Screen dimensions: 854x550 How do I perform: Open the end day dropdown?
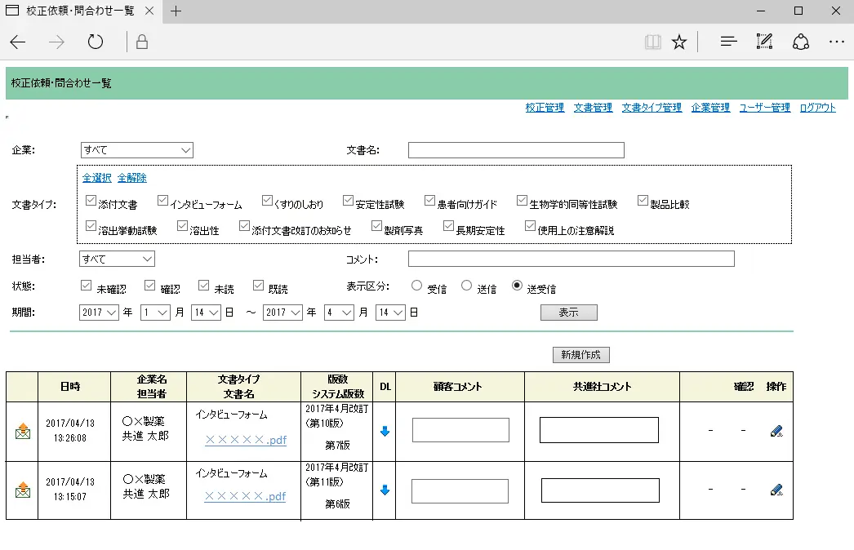pyautogui.click(x=390, y=312)
